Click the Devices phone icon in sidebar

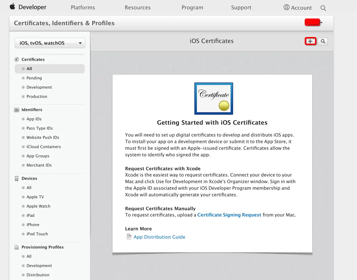point(17,178)
